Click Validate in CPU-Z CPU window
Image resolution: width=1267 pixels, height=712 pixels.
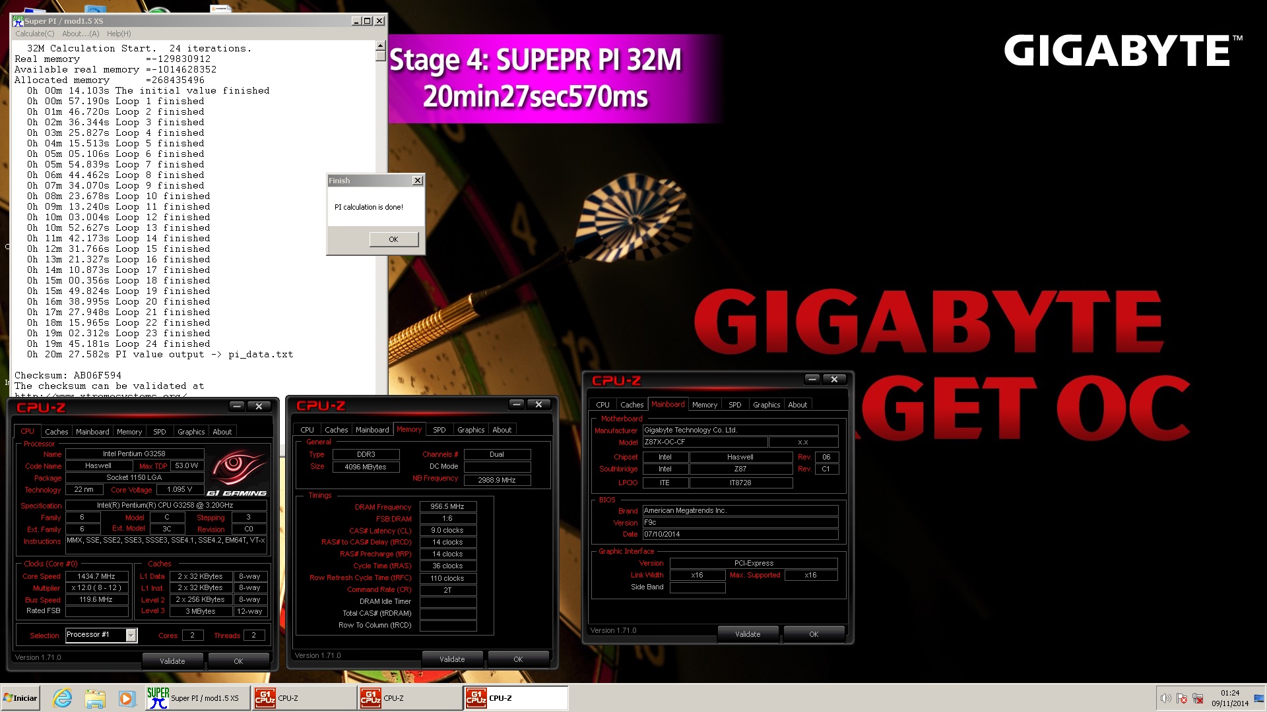(172, 661)
